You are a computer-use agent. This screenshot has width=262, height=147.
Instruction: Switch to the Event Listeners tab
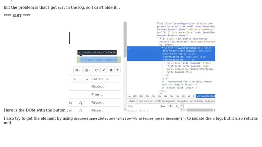145,101
